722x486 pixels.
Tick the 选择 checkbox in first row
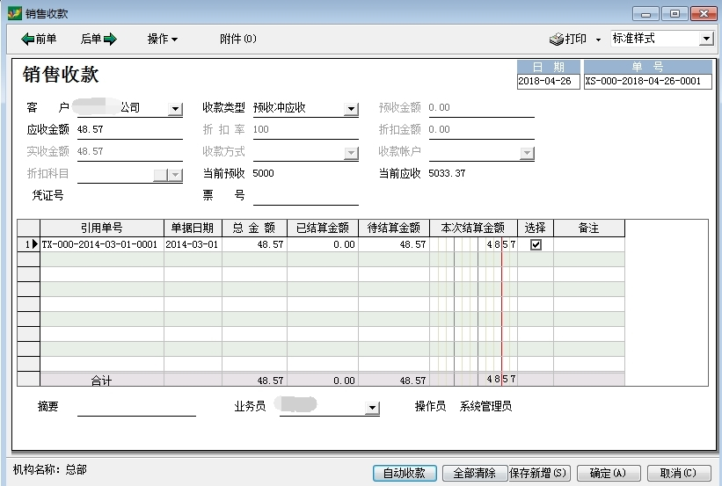[x=536, y=245]
